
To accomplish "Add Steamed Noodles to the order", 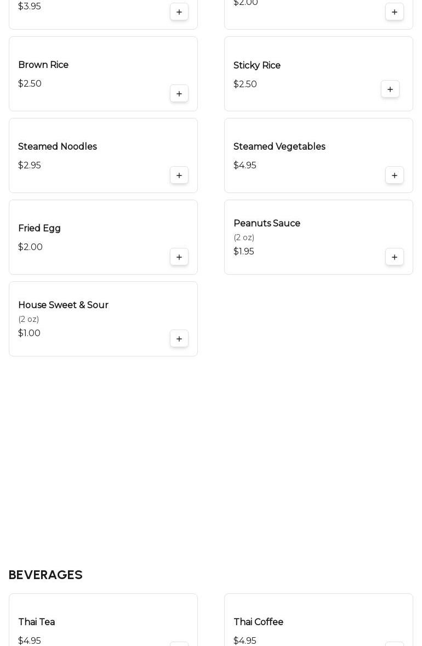I will 179,175.
